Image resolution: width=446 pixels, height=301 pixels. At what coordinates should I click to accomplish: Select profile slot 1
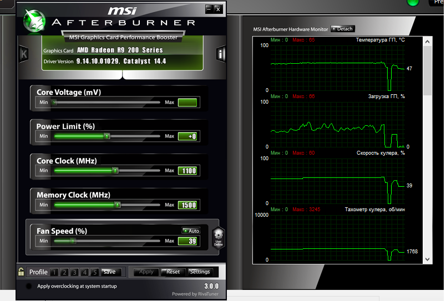(x=54, y=272)
